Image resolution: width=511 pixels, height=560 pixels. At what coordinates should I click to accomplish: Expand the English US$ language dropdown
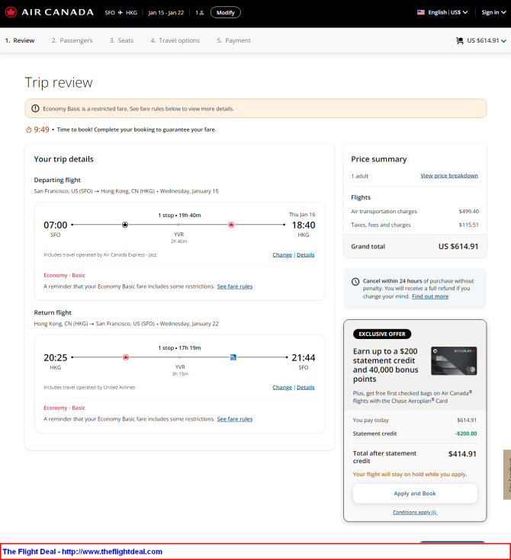[448, 12]
